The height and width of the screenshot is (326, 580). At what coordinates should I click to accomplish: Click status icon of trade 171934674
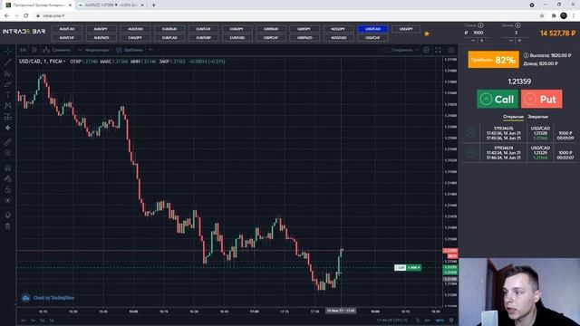coord(471,153)
